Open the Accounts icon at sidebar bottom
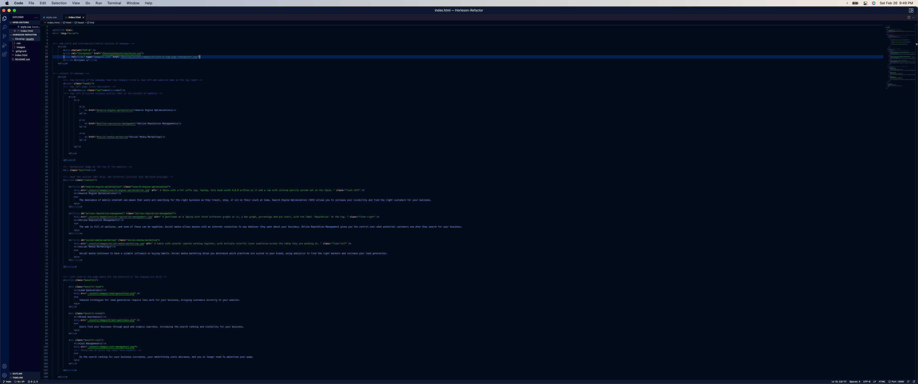Screen dimensions: 918x384 pos(5,366)
